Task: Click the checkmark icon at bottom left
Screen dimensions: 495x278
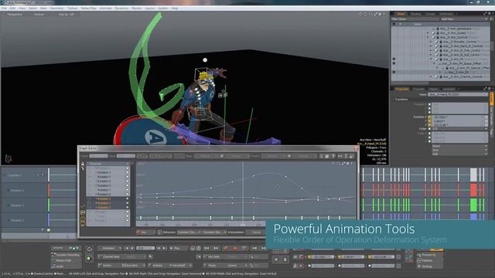Action: pos(90,249)
